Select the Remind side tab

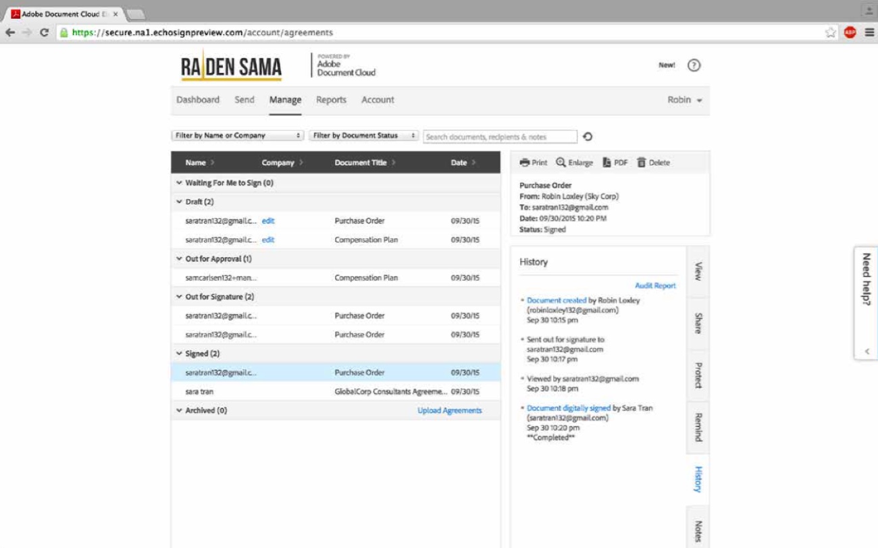[698, 427]
